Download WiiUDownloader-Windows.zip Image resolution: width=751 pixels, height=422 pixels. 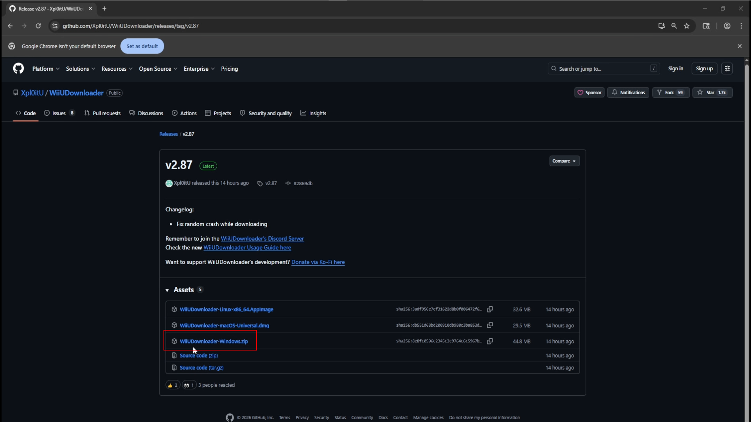pyautogui.click(x=213, y=341)
